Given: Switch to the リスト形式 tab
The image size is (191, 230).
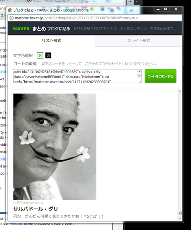Looking at the screenshot, I should pyautogui.click(x=51, y=41).
